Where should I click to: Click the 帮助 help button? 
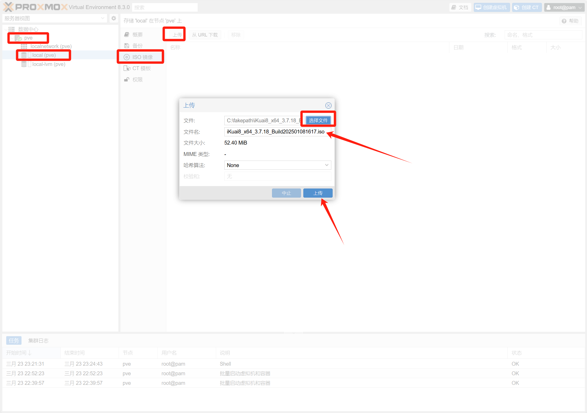click(570, 21)
